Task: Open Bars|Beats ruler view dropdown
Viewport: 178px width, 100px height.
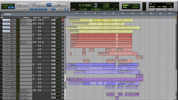Action: 2,13
